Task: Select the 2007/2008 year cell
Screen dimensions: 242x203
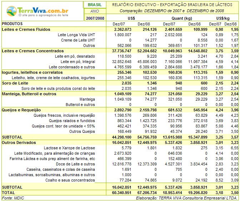Action: coord(95,18)
